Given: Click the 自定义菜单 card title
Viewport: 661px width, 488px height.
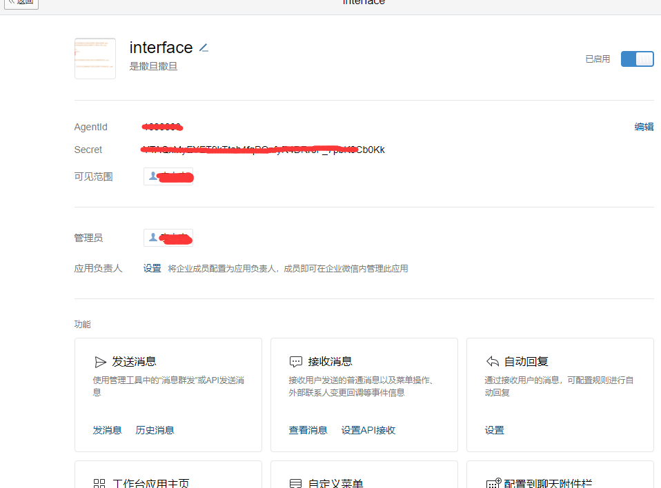Looking at the screenshot, I should [x=335, y=483].
